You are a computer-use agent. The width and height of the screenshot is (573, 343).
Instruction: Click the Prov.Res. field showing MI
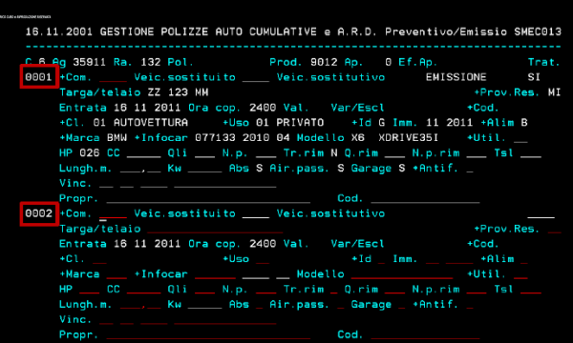click(554, 92)
